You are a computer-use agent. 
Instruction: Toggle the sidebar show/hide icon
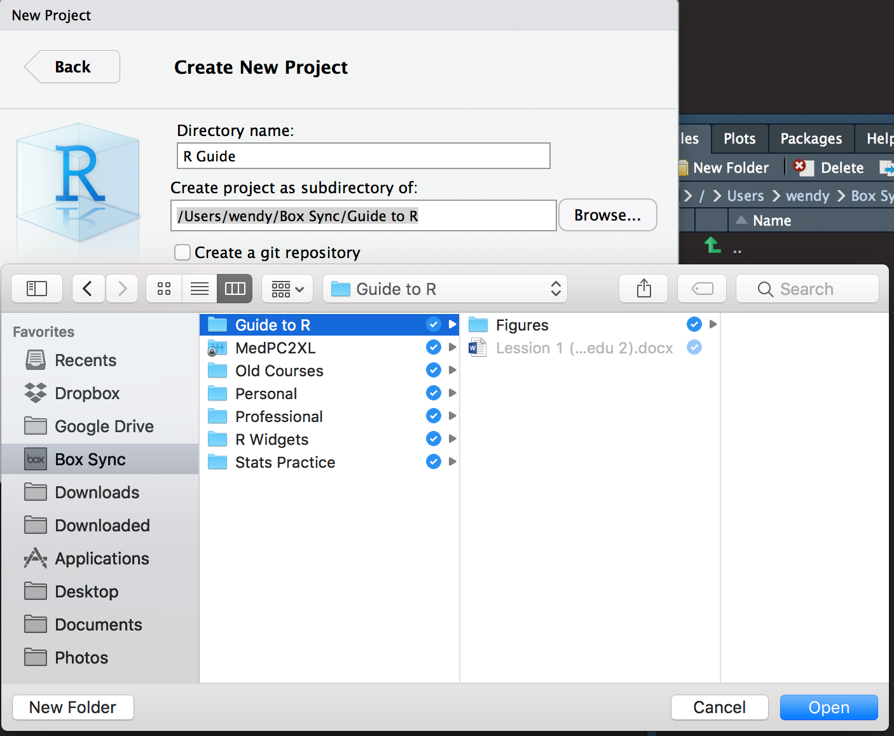pos(37,289)
